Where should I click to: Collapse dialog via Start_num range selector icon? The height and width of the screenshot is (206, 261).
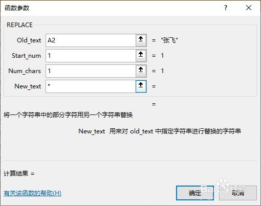point(141,56)
